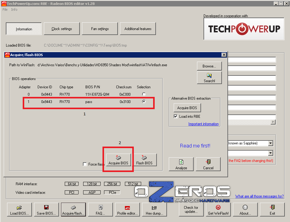Click Acquire BIOS in Alternative BIOS extraction
The height and width of the screenshot is (222, 290).
187,108
